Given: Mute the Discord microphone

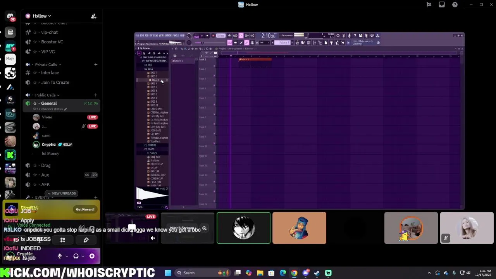Looking at the screenshot, I should click(x=59, y=256).
